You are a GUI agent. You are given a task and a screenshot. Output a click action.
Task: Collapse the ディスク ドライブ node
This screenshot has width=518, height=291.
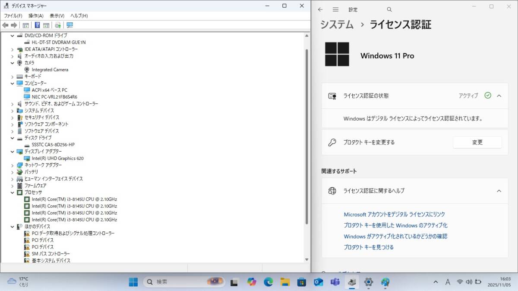(13, 138)
